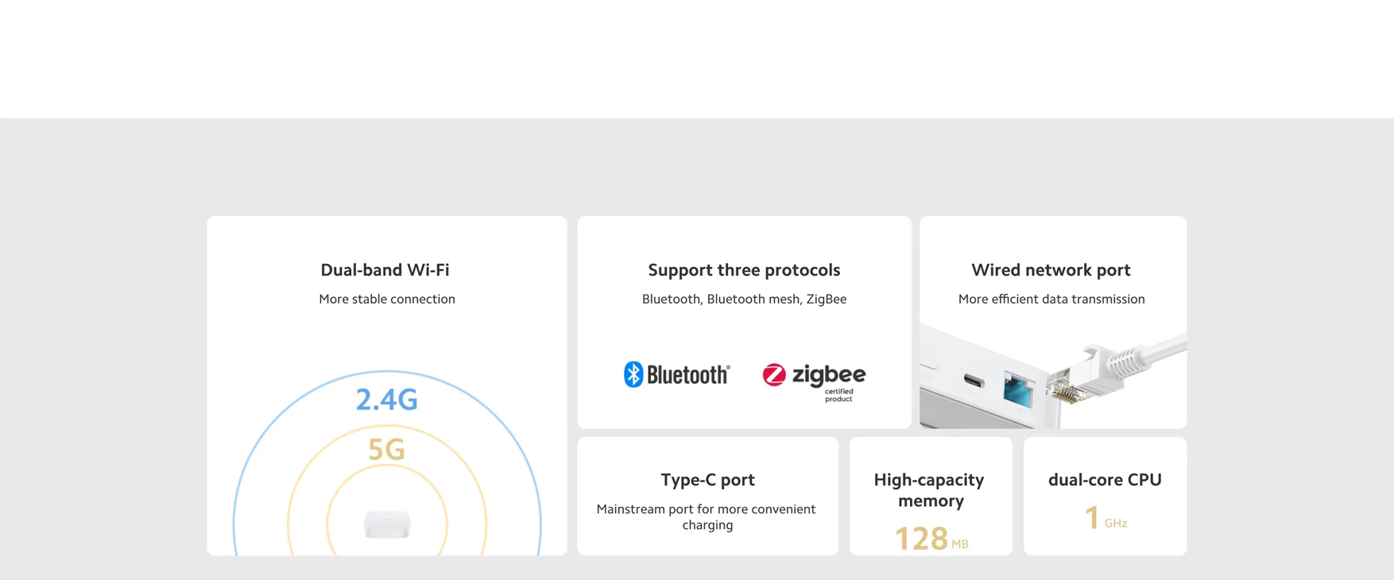This screenshot has height=580, width=1394.
Task: Click the blue 2.4G band label
Action: tap(387, 400)
